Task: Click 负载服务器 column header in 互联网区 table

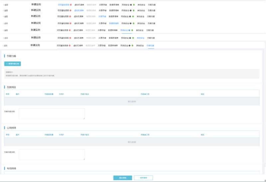Action: [x=49, y=94]
